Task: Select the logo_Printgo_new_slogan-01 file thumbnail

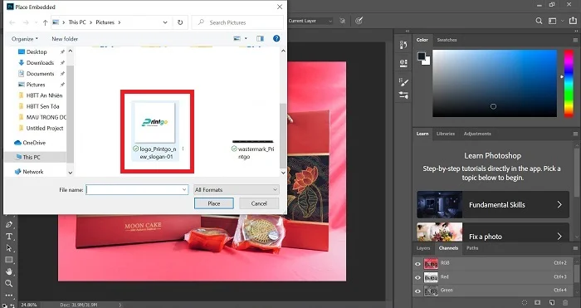Action: 154,131
